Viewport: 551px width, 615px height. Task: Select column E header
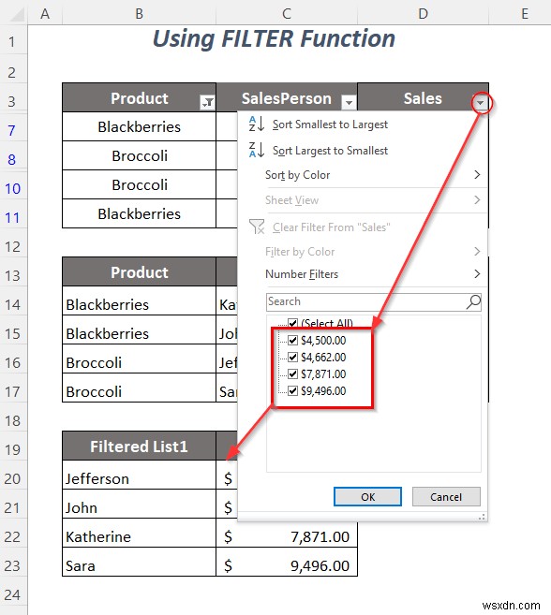pyautogui.click(x=525, y=13)
